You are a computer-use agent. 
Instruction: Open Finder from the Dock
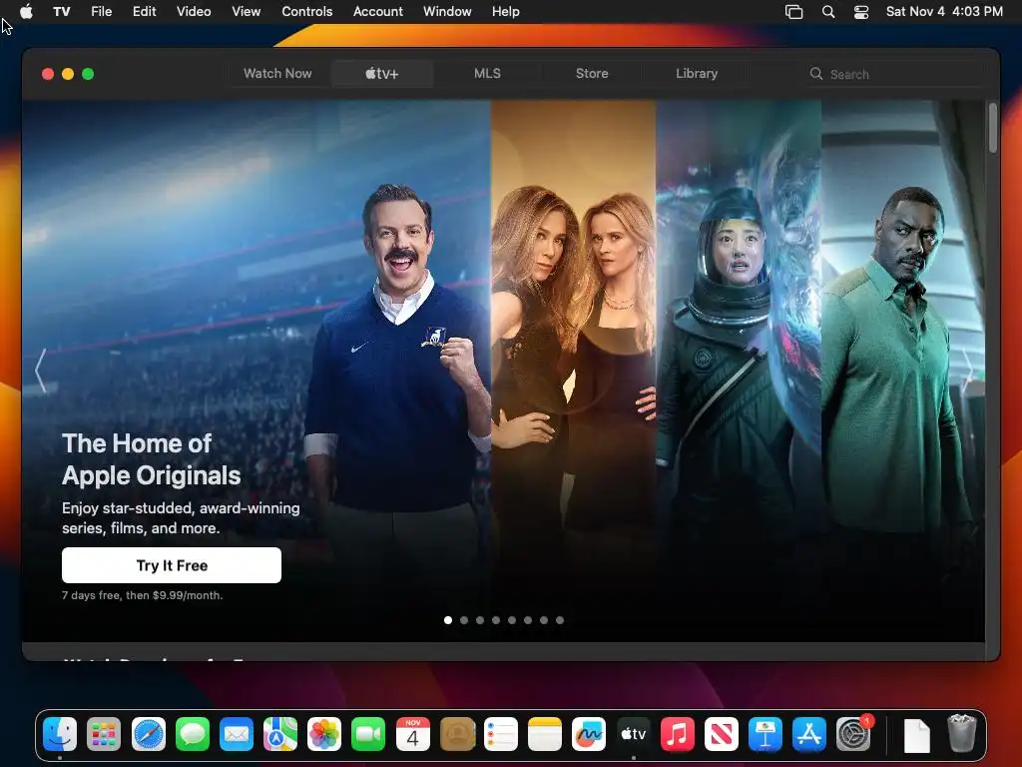[60, 734]
